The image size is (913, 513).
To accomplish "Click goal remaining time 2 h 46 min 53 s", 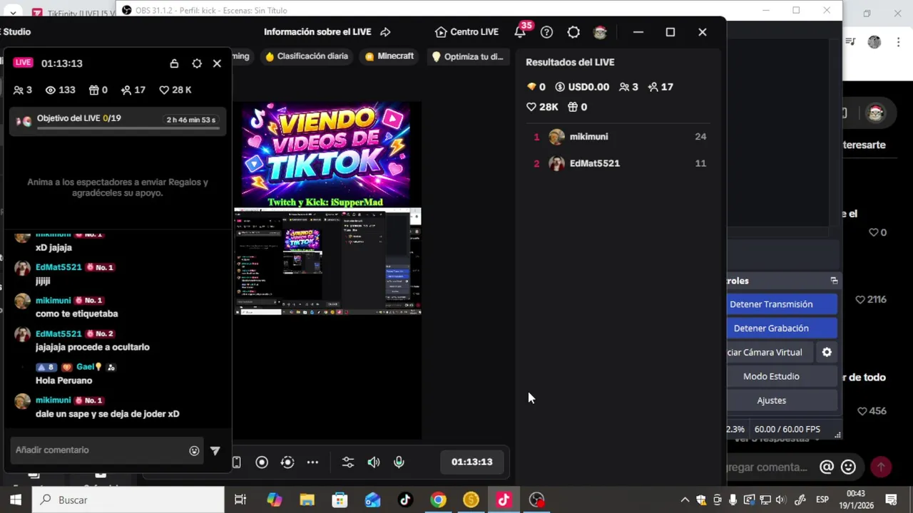I will 190,120.
